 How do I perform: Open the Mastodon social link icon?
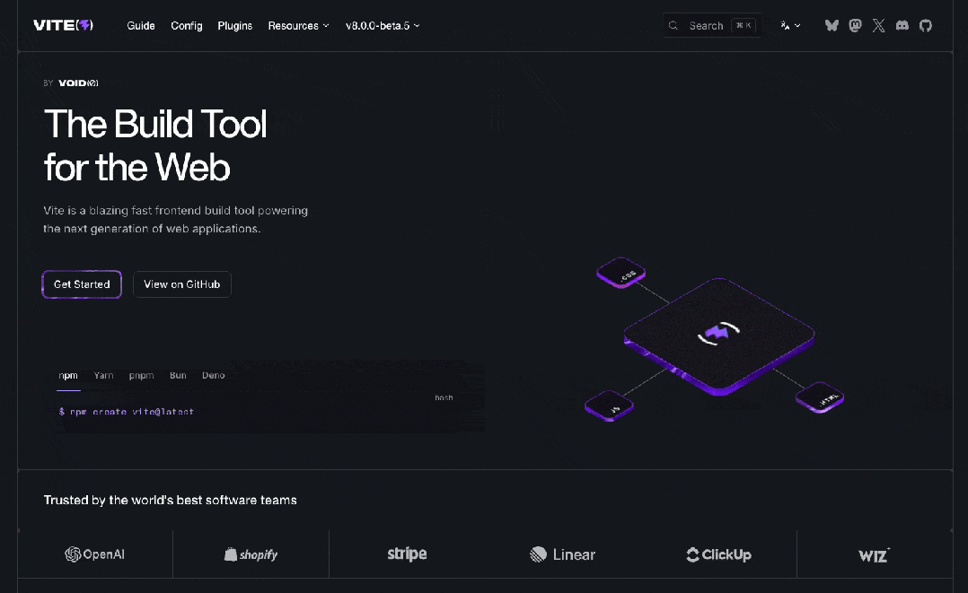(x=855, y=25)
